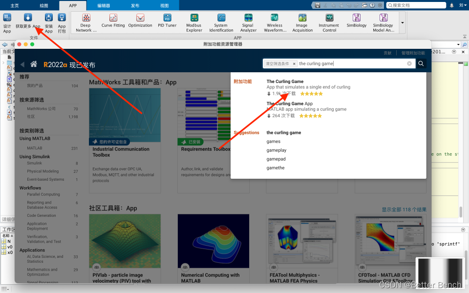Filter by source 社区 (Community)
The height and width of the screenshot is (293, 469).
[31, 116]
